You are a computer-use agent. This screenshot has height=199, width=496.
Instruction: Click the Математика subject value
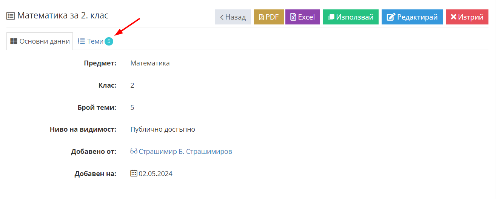click(x=150, y=63)
